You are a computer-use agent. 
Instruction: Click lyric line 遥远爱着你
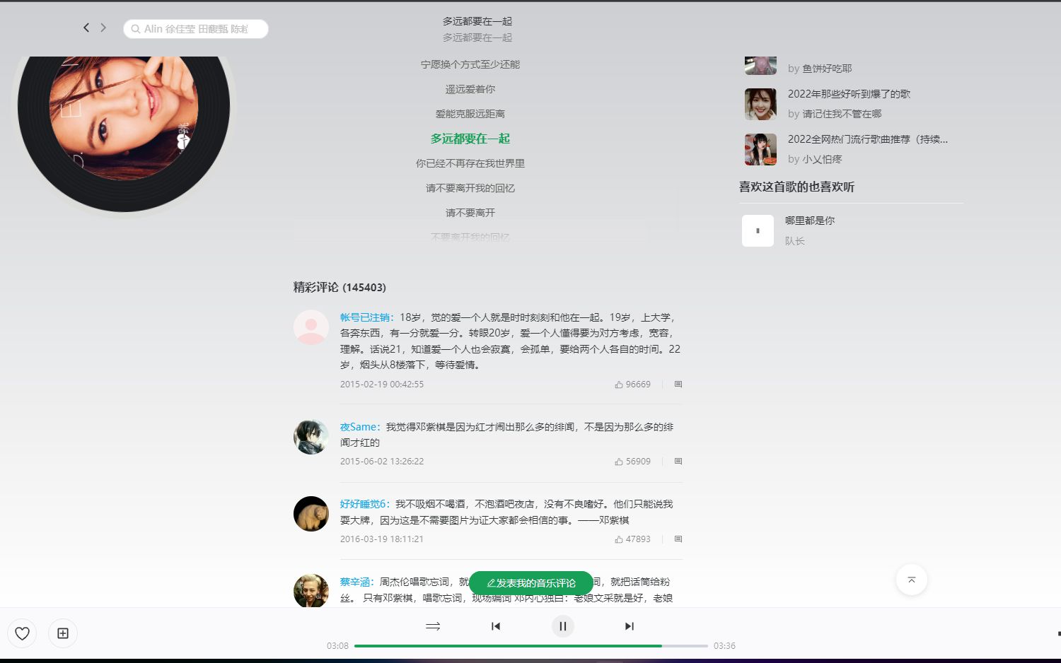click(x=470, y=89)
